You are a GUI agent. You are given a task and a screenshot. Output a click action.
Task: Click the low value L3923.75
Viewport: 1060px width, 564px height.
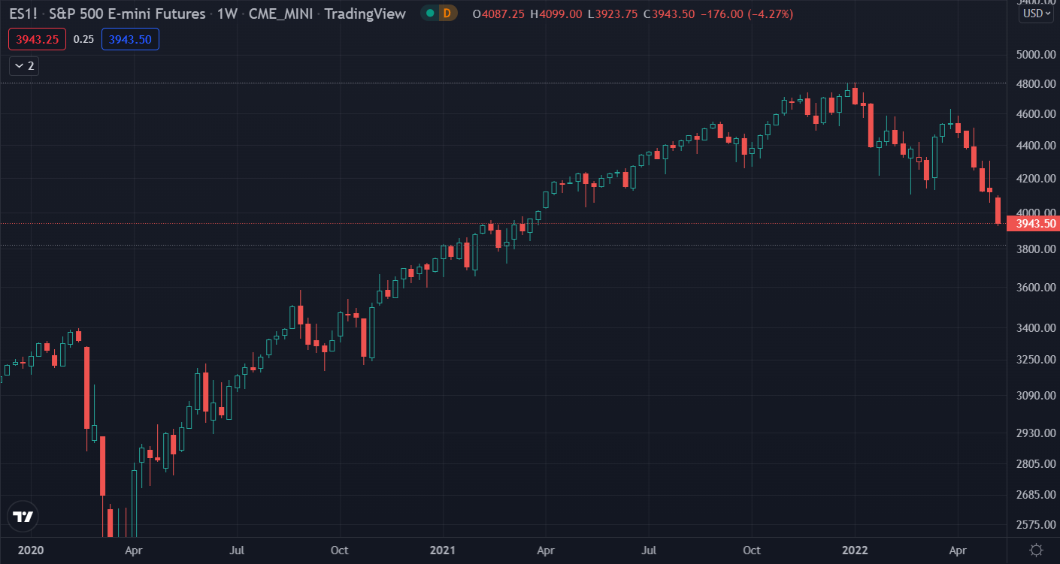click(613, 14)
